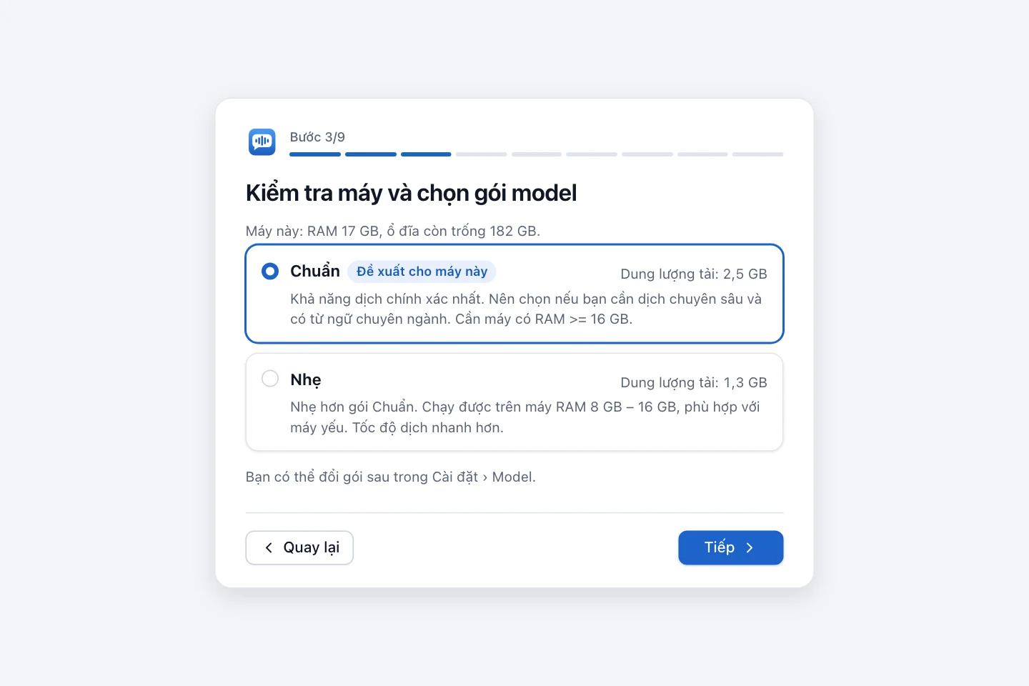This screenshot has width=1029, height=686.
Task: Click the Chuẩn package title
Action: pyautogui.click(x=315, y=272)
